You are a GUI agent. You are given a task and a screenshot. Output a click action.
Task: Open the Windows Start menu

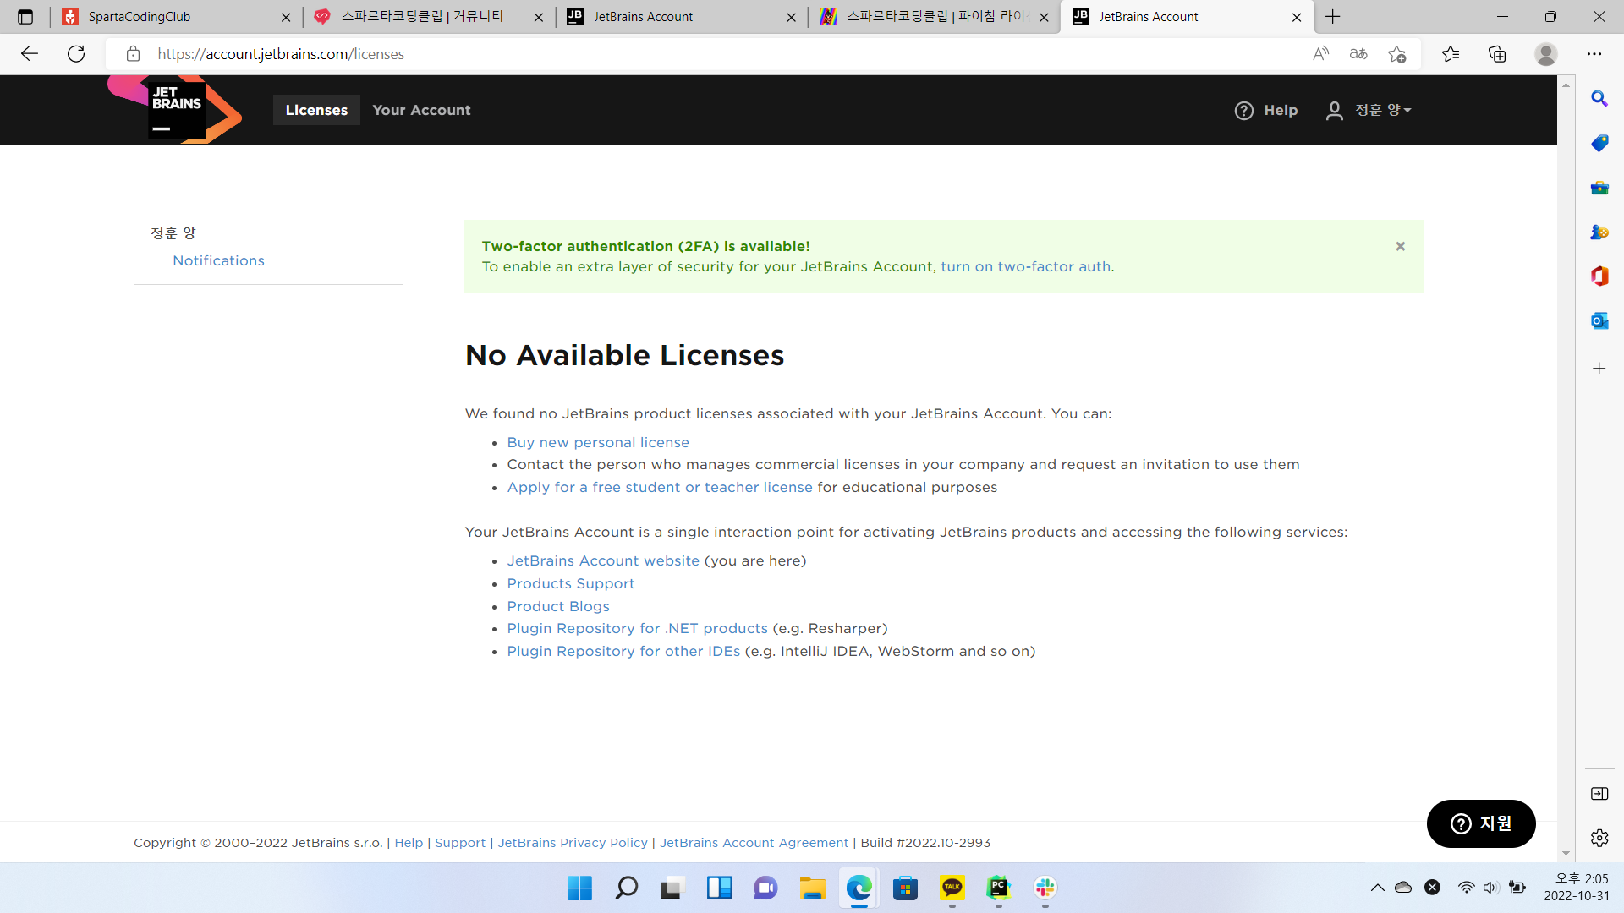(579, 888)
